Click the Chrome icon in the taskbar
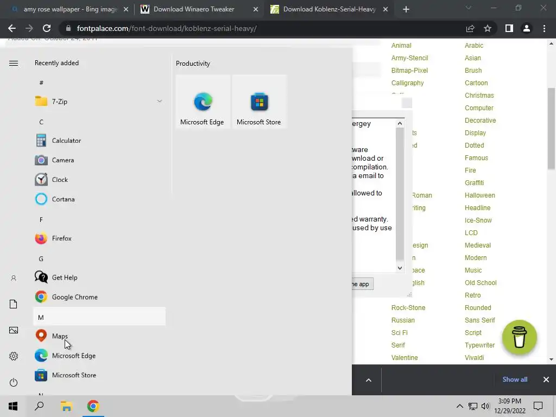The image size is (556, 417). [x=93, y=406]
